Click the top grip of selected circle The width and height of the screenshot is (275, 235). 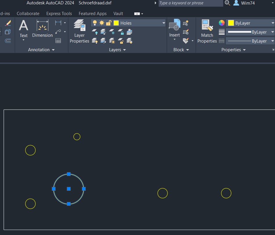69,174
